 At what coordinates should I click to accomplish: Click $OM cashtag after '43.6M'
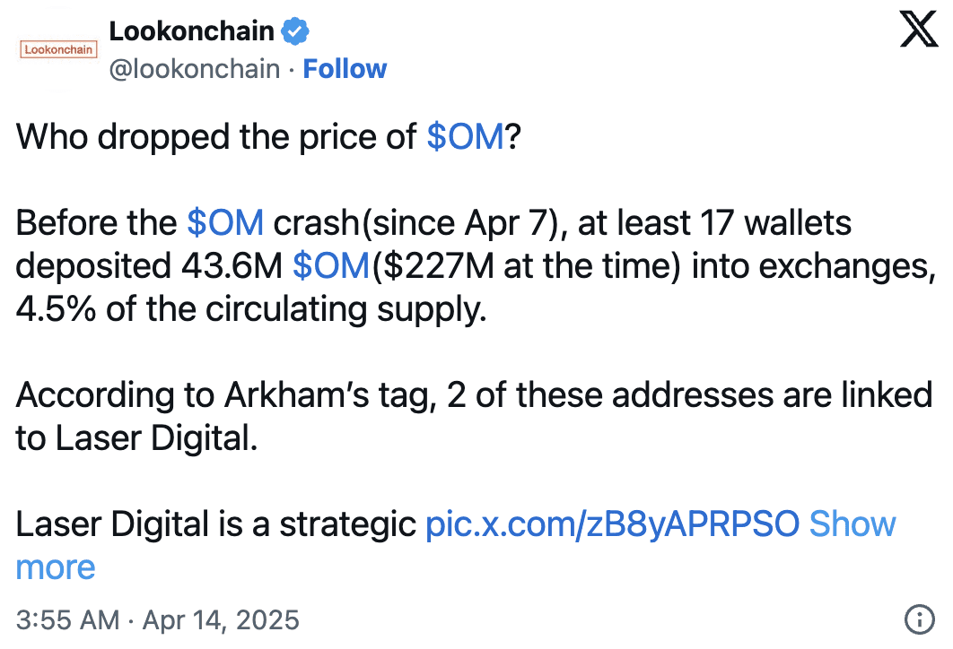click(331, 266)
